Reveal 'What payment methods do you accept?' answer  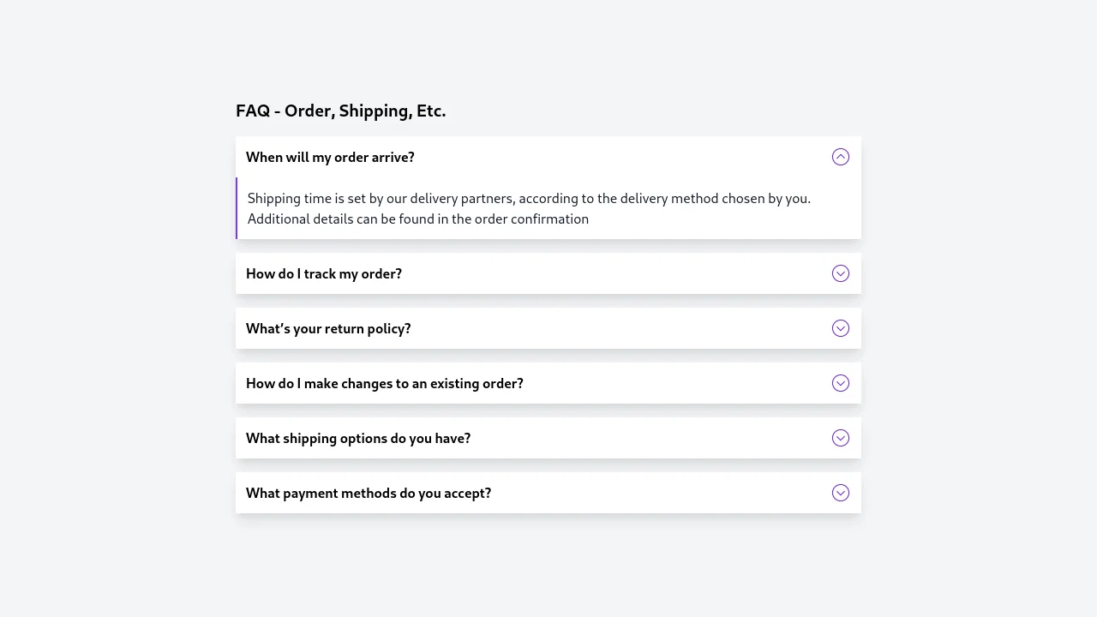[x=369, y=493]
